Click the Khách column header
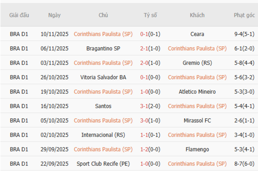Viewport: 258px width, 172px height. (x=197, y=15)
